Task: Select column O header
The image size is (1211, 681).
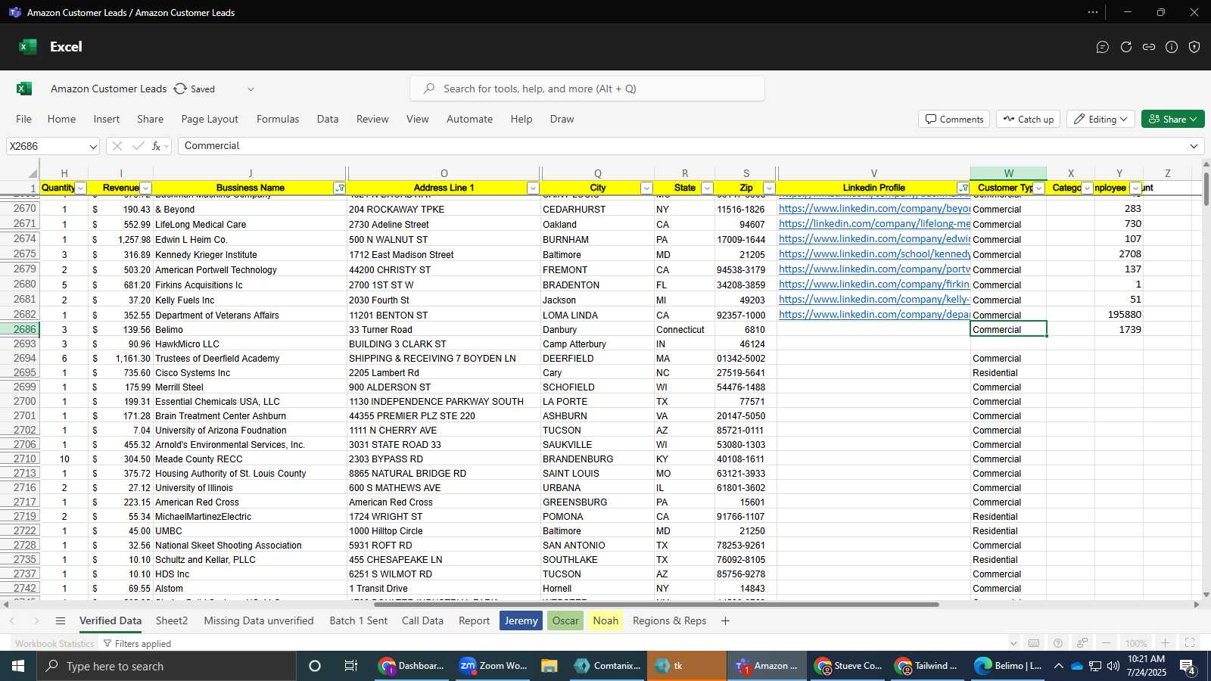Action: tap(444, 173)
